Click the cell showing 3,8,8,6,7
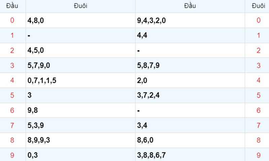 point(190,155)
